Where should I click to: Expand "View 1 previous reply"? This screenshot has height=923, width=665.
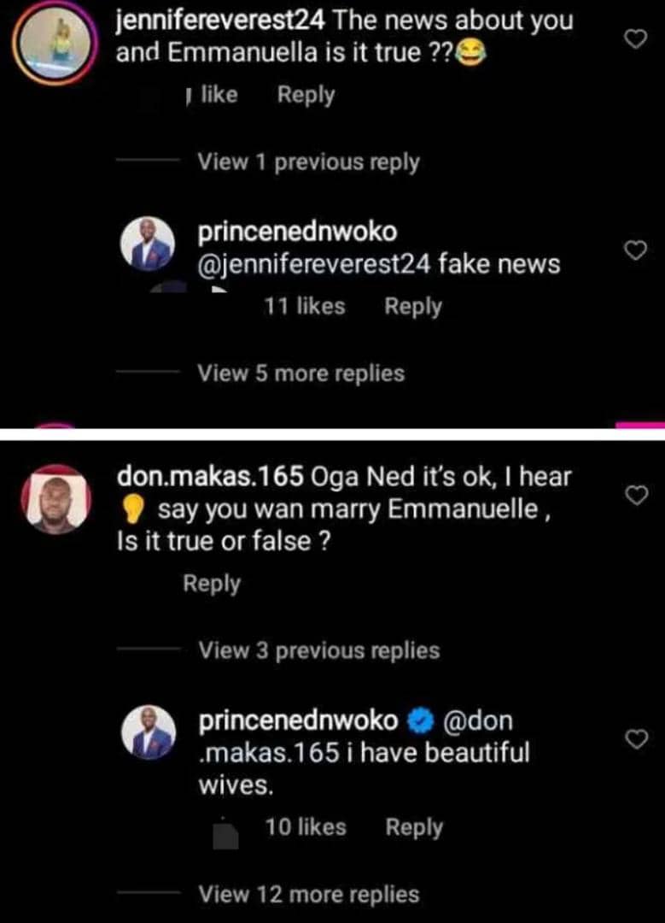(308, 162)
